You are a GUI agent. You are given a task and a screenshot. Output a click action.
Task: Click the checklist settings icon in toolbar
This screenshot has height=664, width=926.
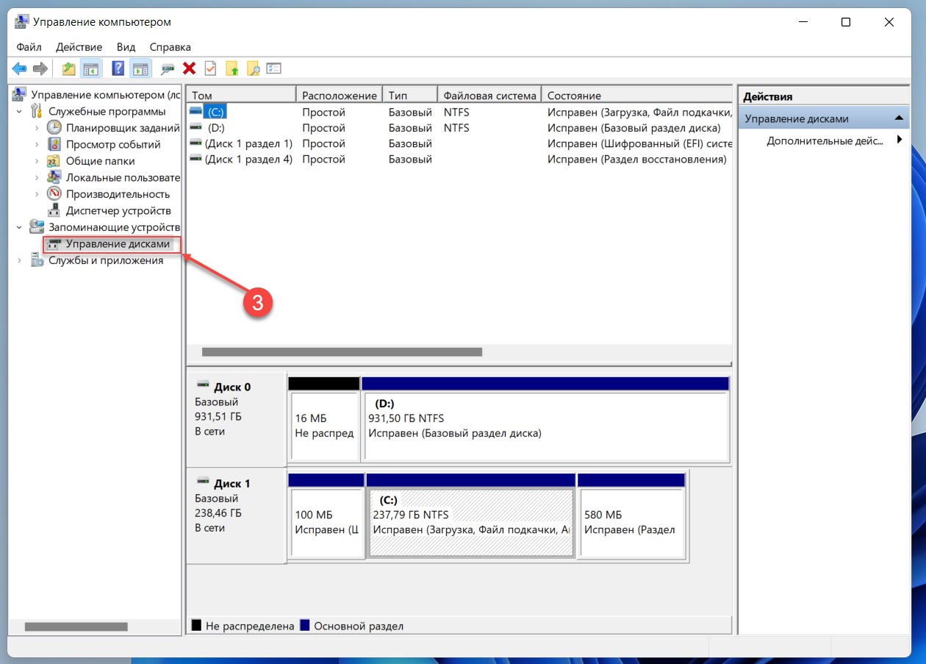[274, 68]
